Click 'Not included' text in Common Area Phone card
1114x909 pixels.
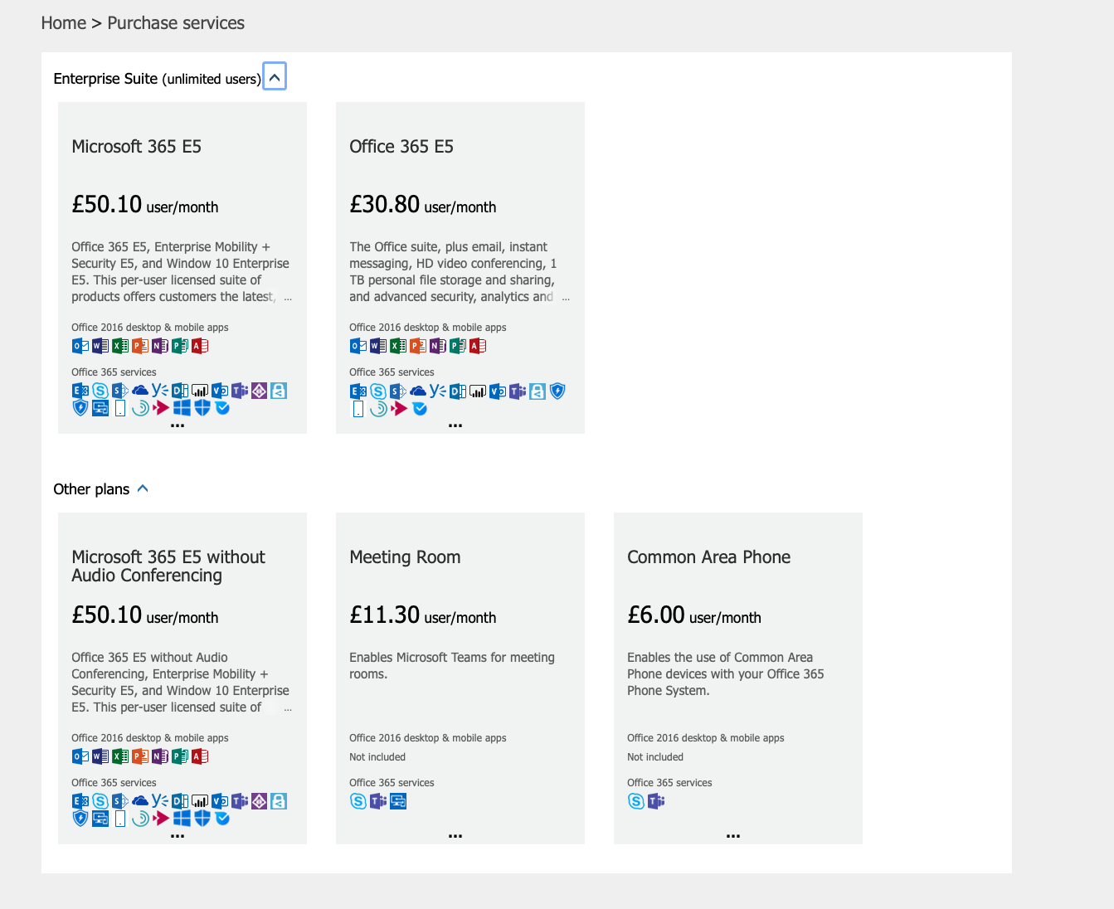pos(655,757)
